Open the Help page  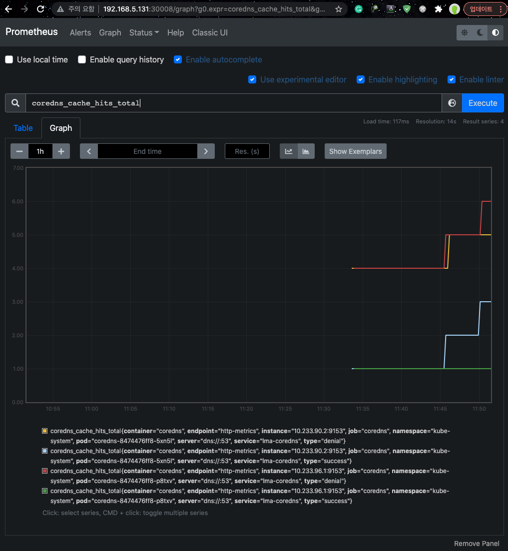point(176,32)
